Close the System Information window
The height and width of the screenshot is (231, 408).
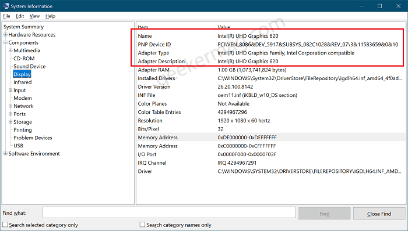(398, 6)
